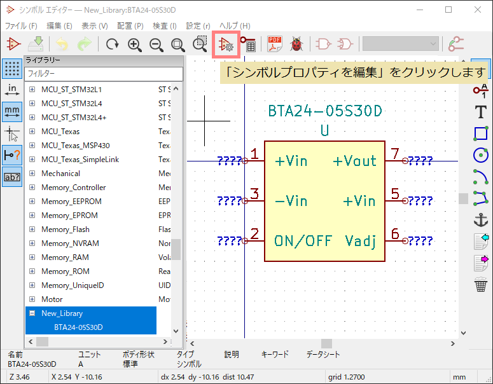Viewport: 493px width, 384px height.
Task: Open the 配置 (P) menu
Action: (130, 26)
